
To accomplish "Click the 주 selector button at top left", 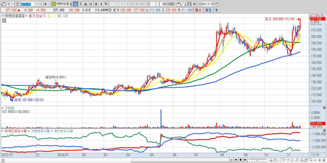I will 8,4.
